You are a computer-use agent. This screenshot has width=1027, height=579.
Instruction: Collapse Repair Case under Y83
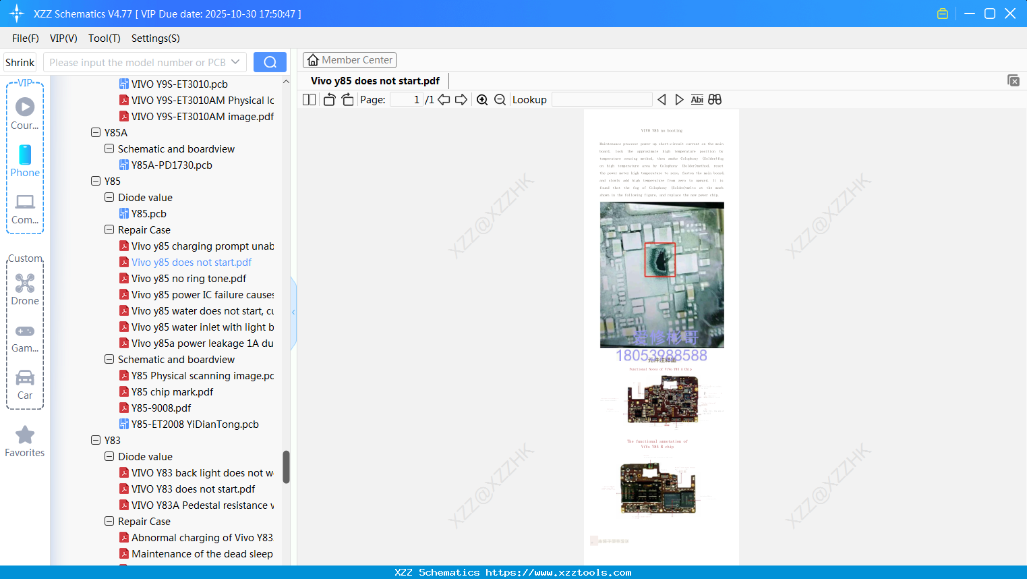[x=109, y=521]
